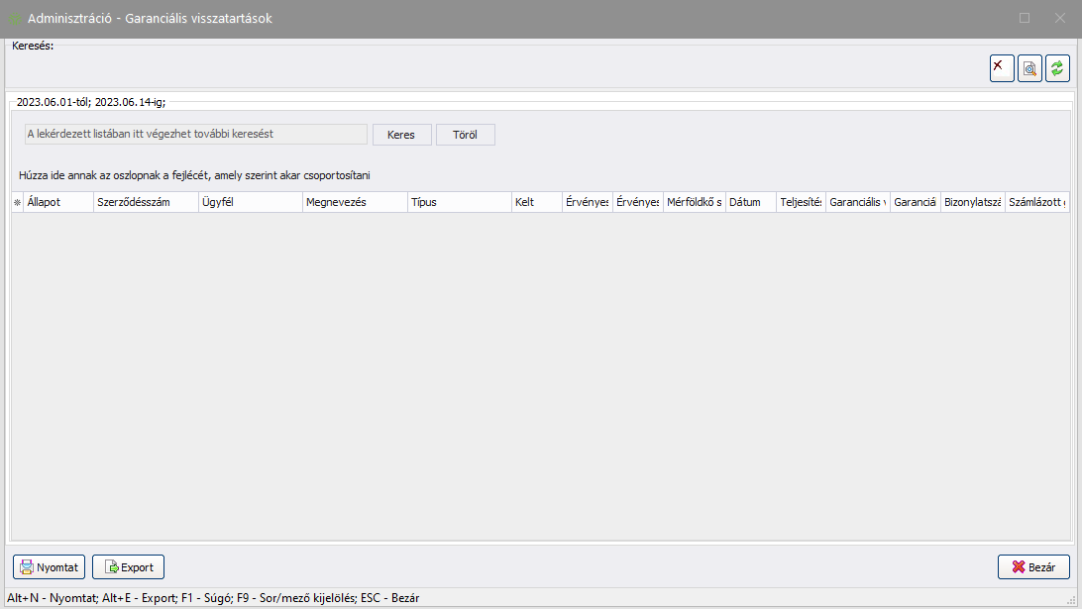This screenshot has width=1082, height=609.
Task: Sort by the Dátum column header
Action: point(749,202)
